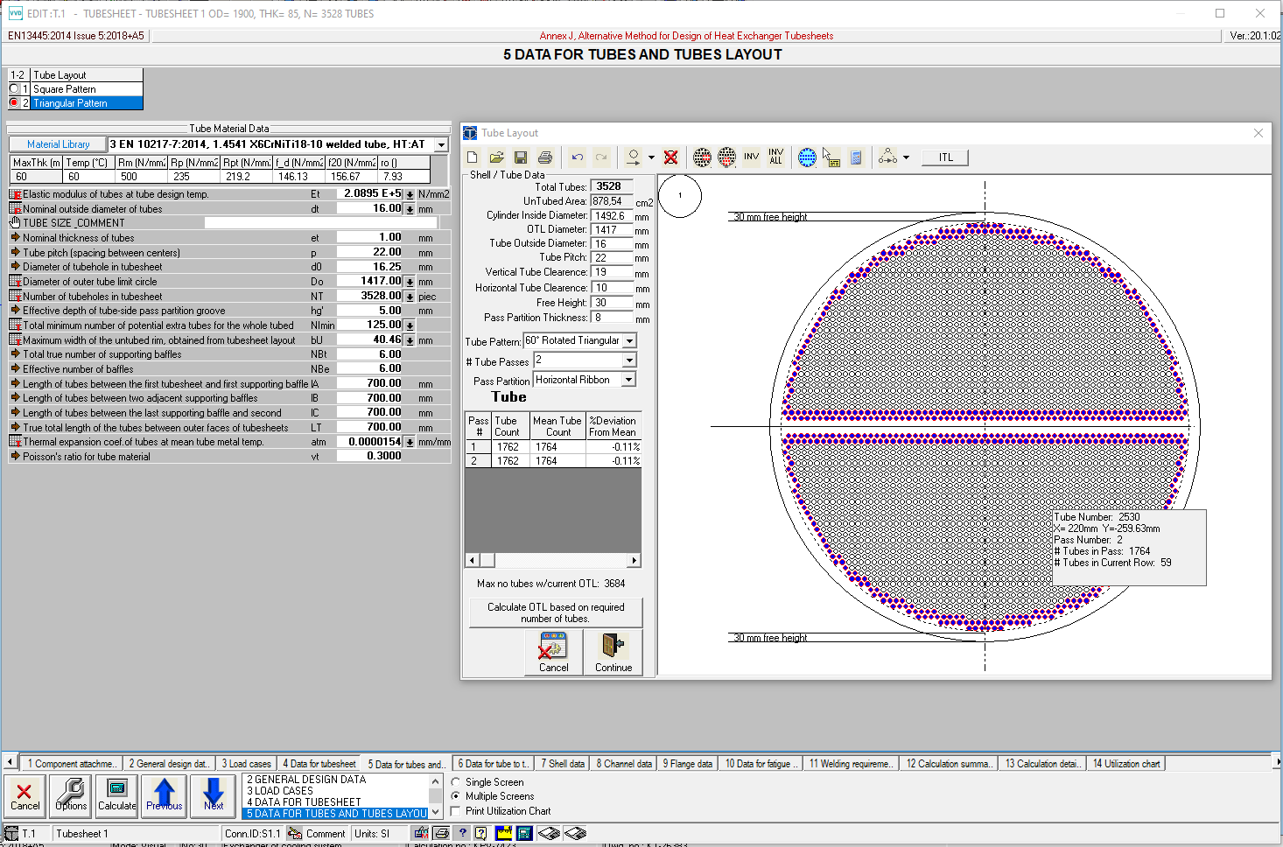The height and width of the screenshot is (847, 1283).
Task: Click the first tube grid selection icon
Action: click(x=702, y=157)
